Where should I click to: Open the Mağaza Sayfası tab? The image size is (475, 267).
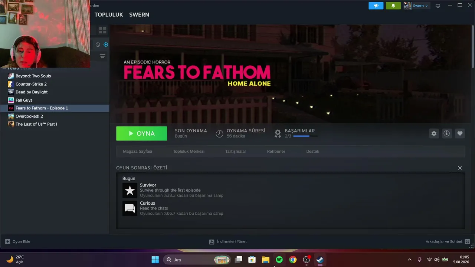(137, 151)
